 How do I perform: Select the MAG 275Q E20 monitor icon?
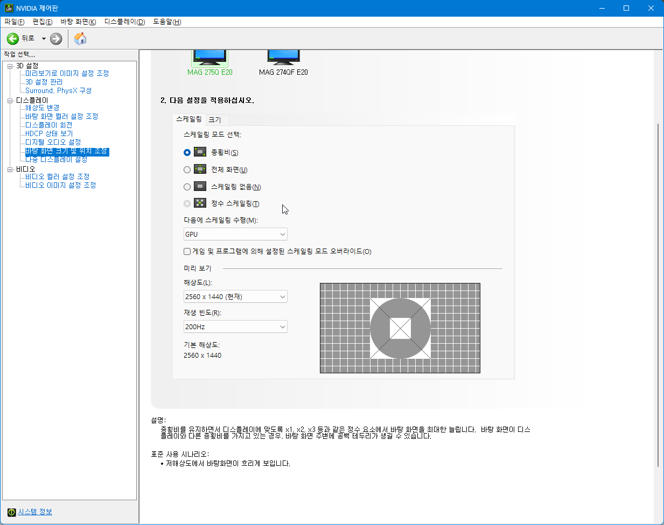(209, 58)
